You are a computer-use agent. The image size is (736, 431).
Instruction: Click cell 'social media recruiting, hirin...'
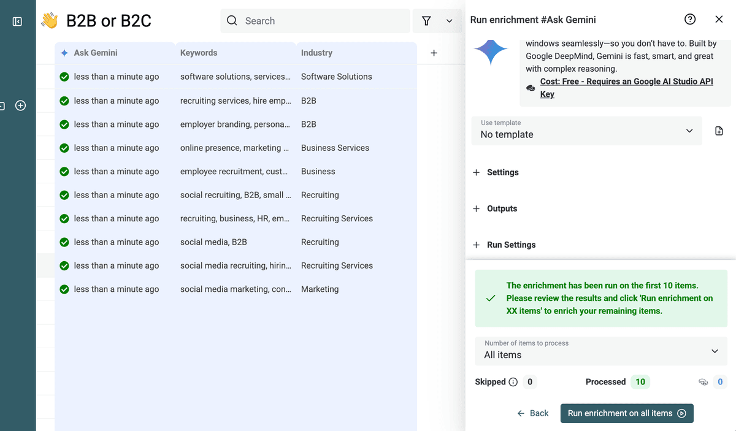[236, 266]
